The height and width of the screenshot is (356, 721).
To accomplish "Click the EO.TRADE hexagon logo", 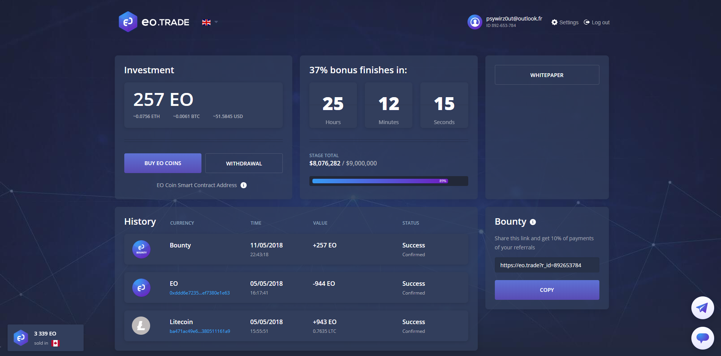I will point(128,22).
